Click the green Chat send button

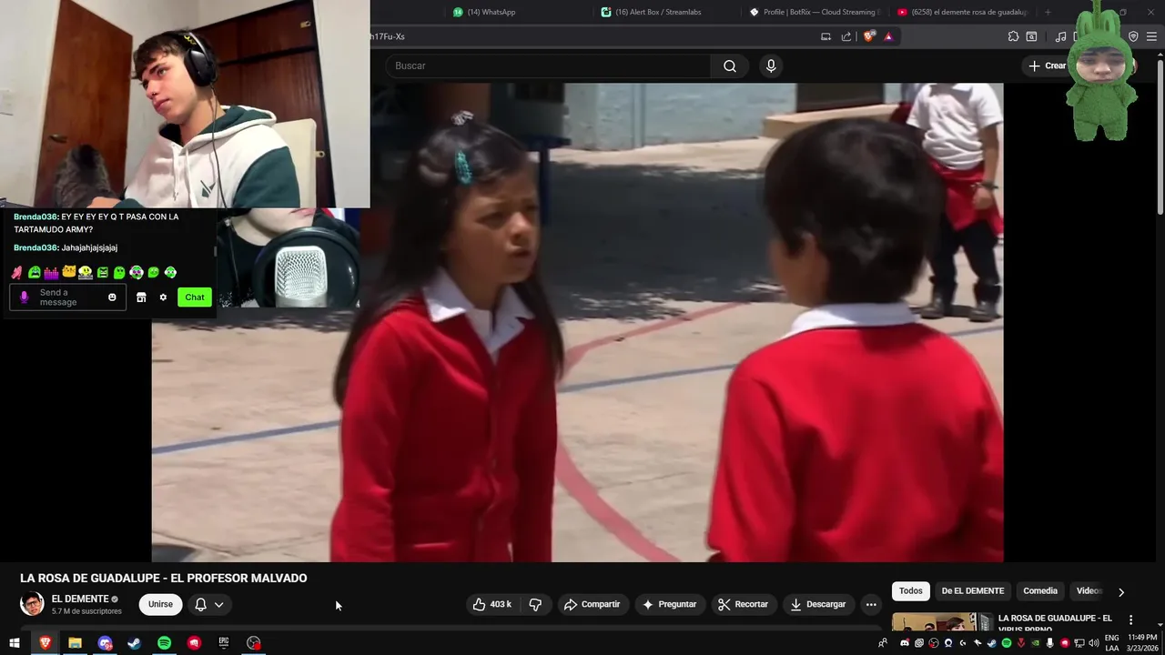click(x=195, y=297)
